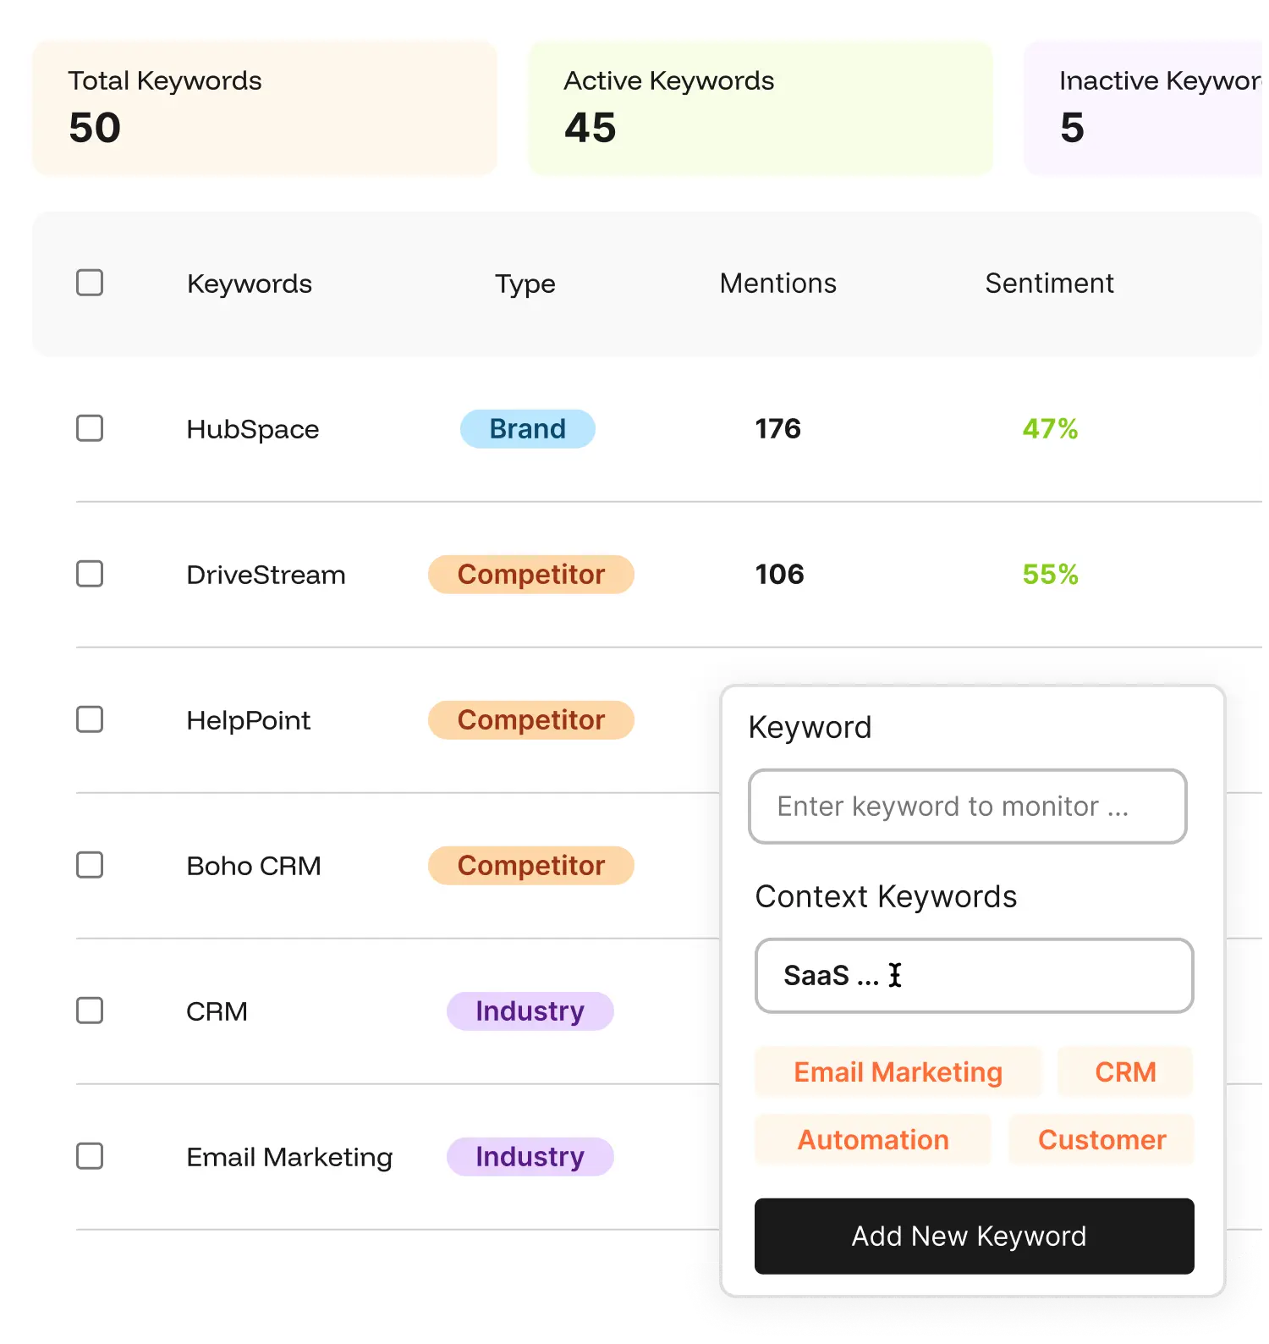Click the keyword monitor input field
This screenshot has width=1269, height=1344.
coord(966,806)
